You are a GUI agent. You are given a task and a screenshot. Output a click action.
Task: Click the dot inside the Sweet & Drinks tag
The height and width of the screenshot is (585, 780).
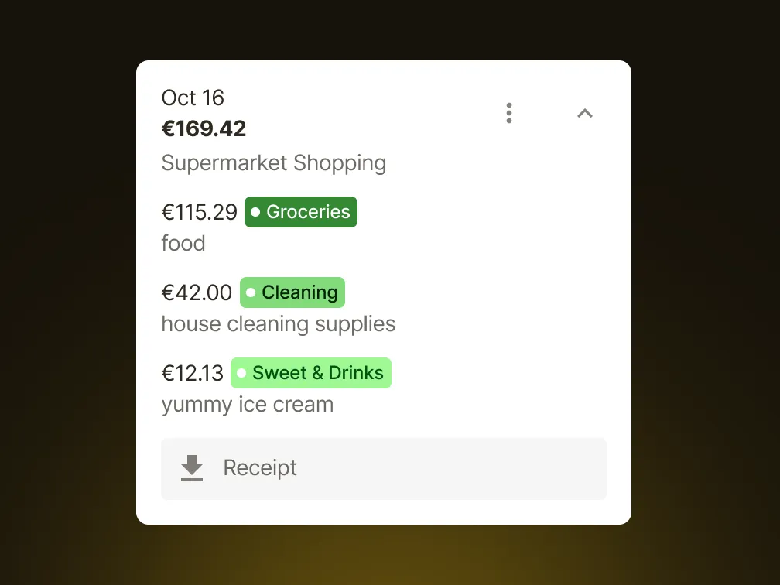click(241, 373)
